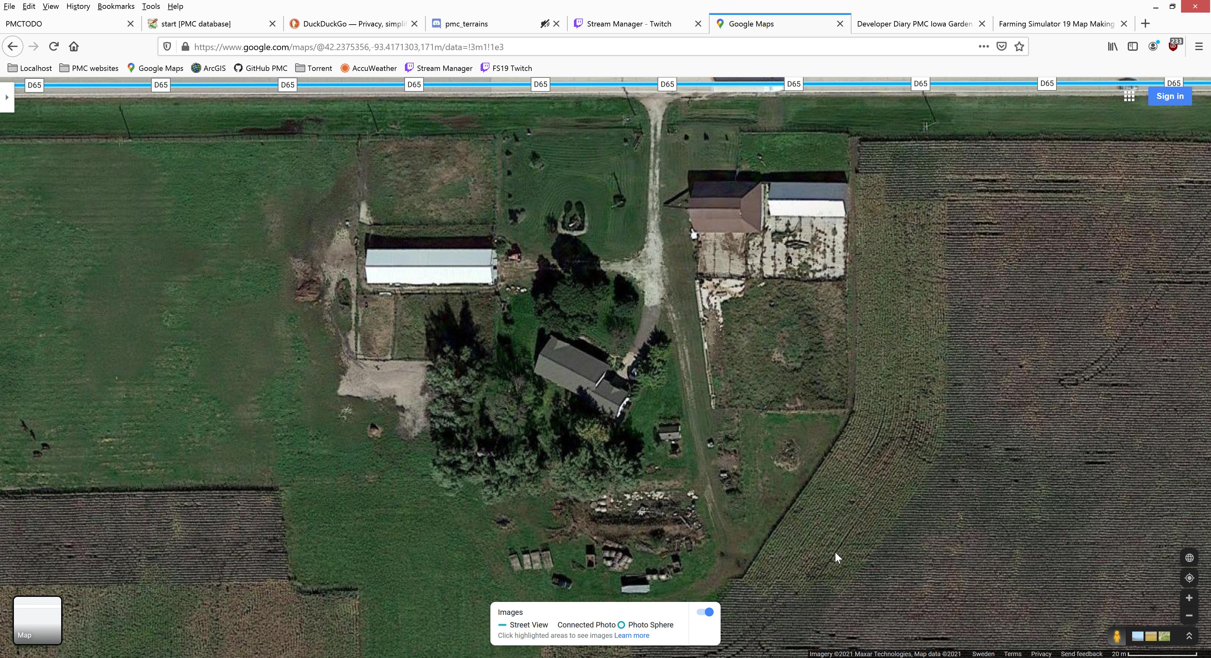Viewport: 1211px width, 658px height.
Task: Open the Help menu
Action: (175, 6)
